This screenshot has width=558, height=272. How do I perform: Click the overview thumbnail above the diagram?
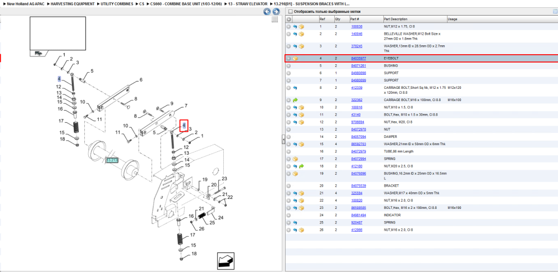(x=57, y=34)
